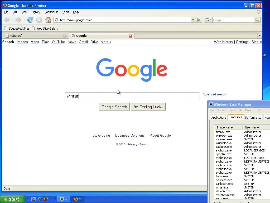Open the YouTube link
This screenshot has height=203, width=270.
coord(58,42)
